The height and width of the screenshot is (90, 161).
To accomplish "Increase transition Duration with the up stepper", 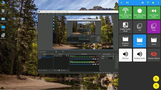I will (x=113, y=58).
